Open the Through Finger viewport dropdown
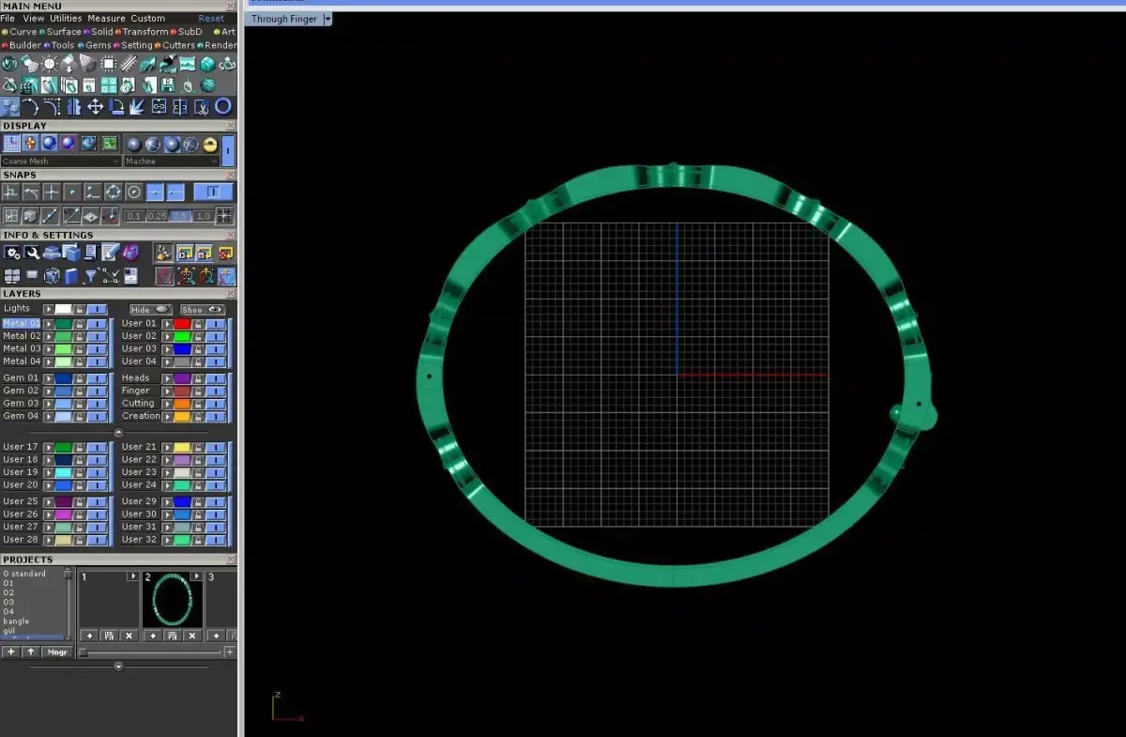The image size is (1126, 737). tap(327, 19)
